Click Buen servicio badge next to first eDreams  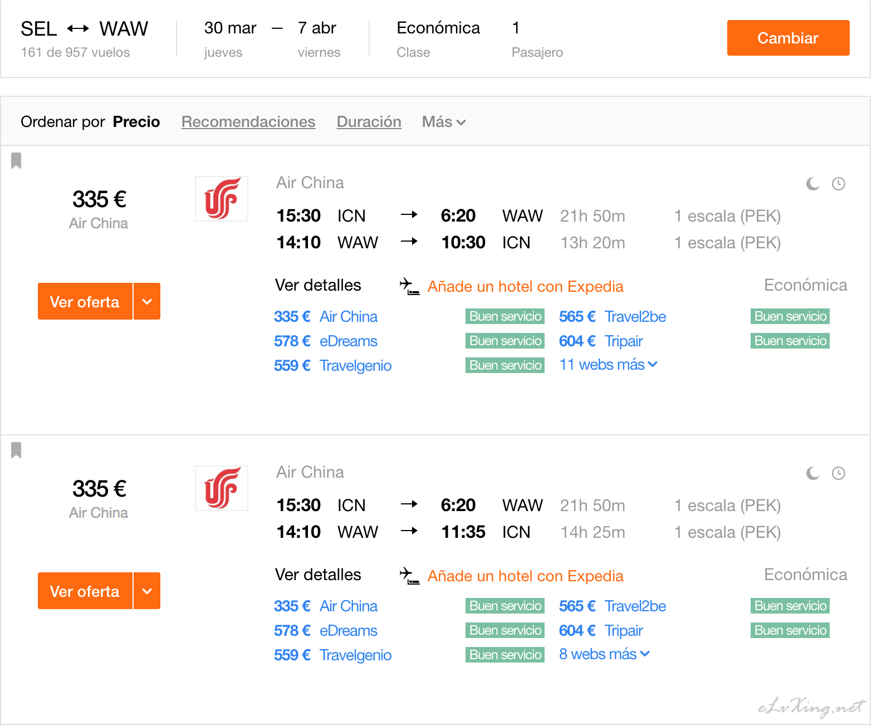(505, 341)
